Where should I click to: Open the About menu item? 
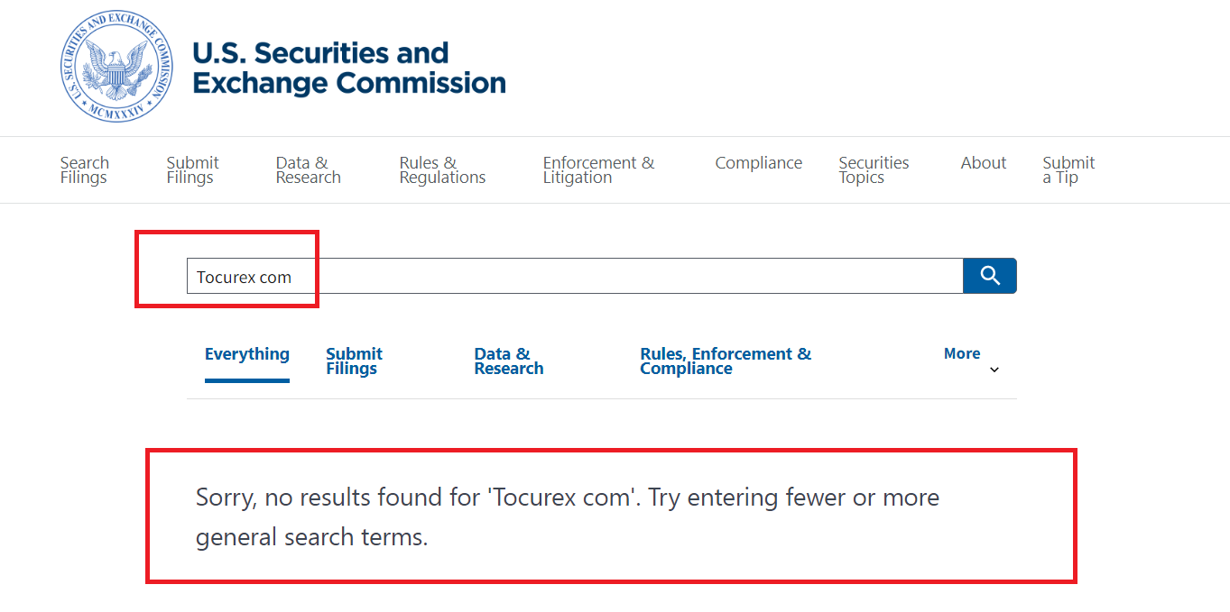click(984, 163)
